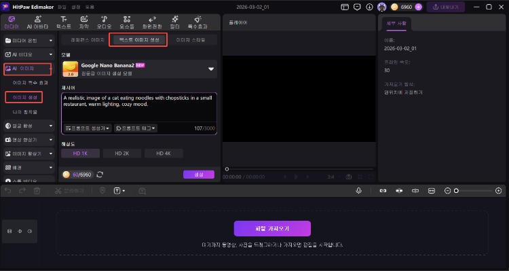Open the AI 아바타 avatar tool
Viewport: 509px width, 271px height.
tap(37, 22)
